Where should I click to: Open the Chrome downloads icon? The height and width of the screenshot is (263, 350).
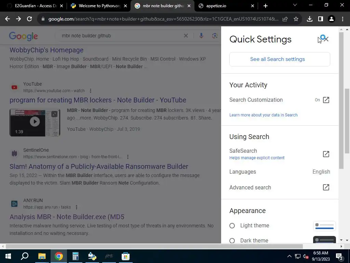coord(310,19)
